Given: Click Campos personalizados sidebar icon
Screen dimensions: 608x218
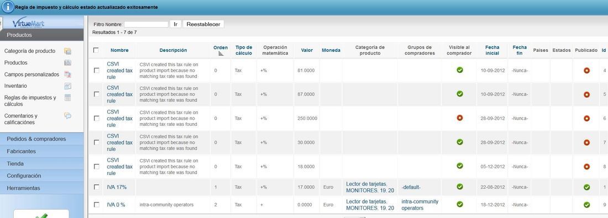Looking at the screenshot, I should (x=67, y=75).
